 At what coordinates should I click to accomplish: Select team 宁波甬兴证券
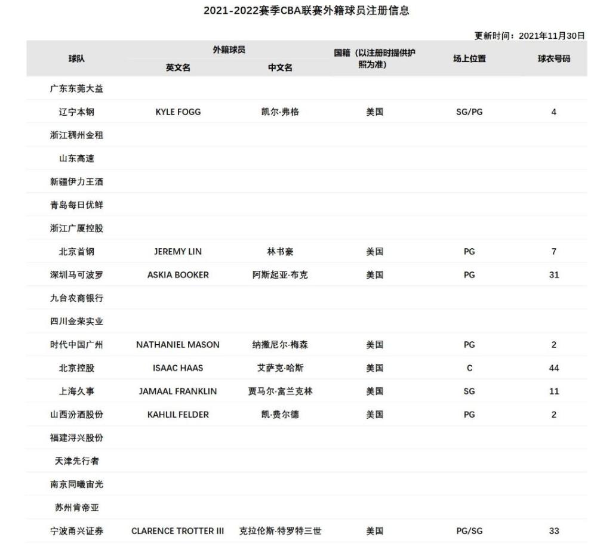(76, 531)
